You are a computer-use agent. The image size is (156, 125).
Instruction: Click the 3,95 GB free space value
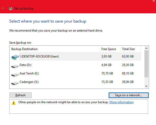[106, 56]
